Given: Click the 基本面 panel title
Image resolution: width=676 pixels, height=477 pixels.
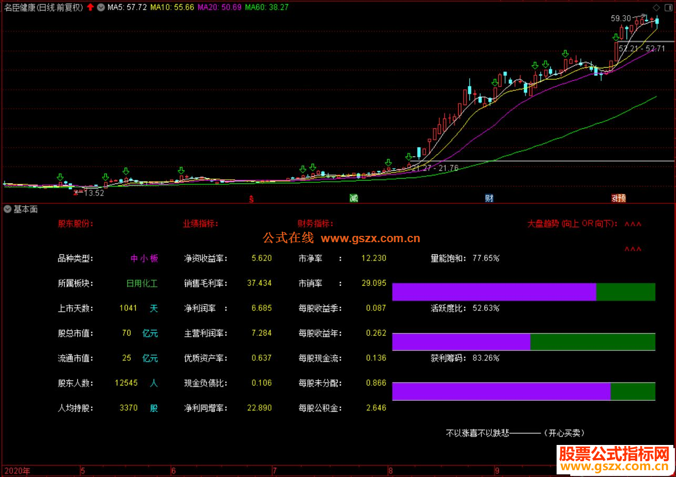Looking at the screenshot, I should (x=26, y=209).
